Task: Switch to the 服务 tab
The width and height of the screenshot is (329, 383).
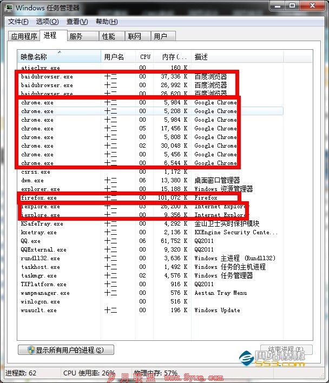Action: [x=83, y=36]
